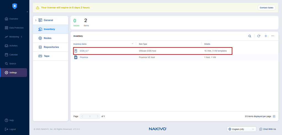Screen dimensions: 282x135
Task: Click the 0 Issues counter
Action: 76,23
